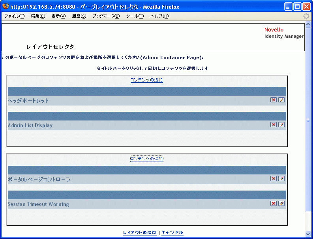This screenshot has width=313, height=239.
Task: Select the Session Timeout Warning title bar
Action: pos(147,195)
